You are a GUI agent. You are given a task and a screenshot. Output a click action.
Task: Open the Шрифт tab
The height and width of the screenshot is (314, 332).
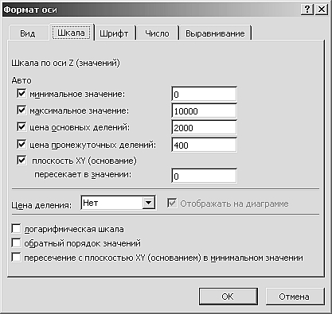coord(114,33)
